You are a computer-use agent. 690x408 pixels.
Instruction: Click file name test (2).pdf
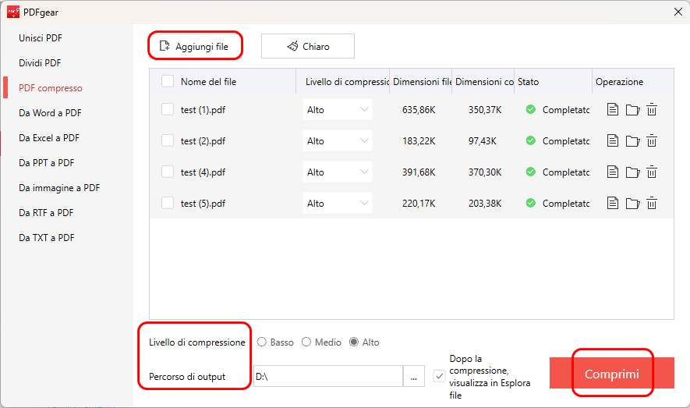(x=203, y=141)
